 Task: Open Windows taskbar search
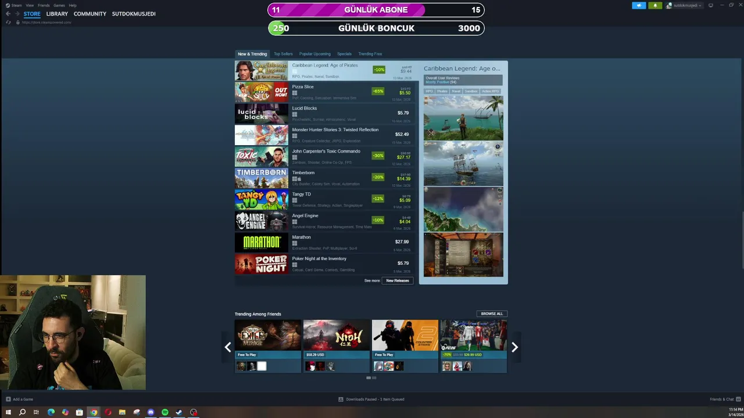(22, 412)
